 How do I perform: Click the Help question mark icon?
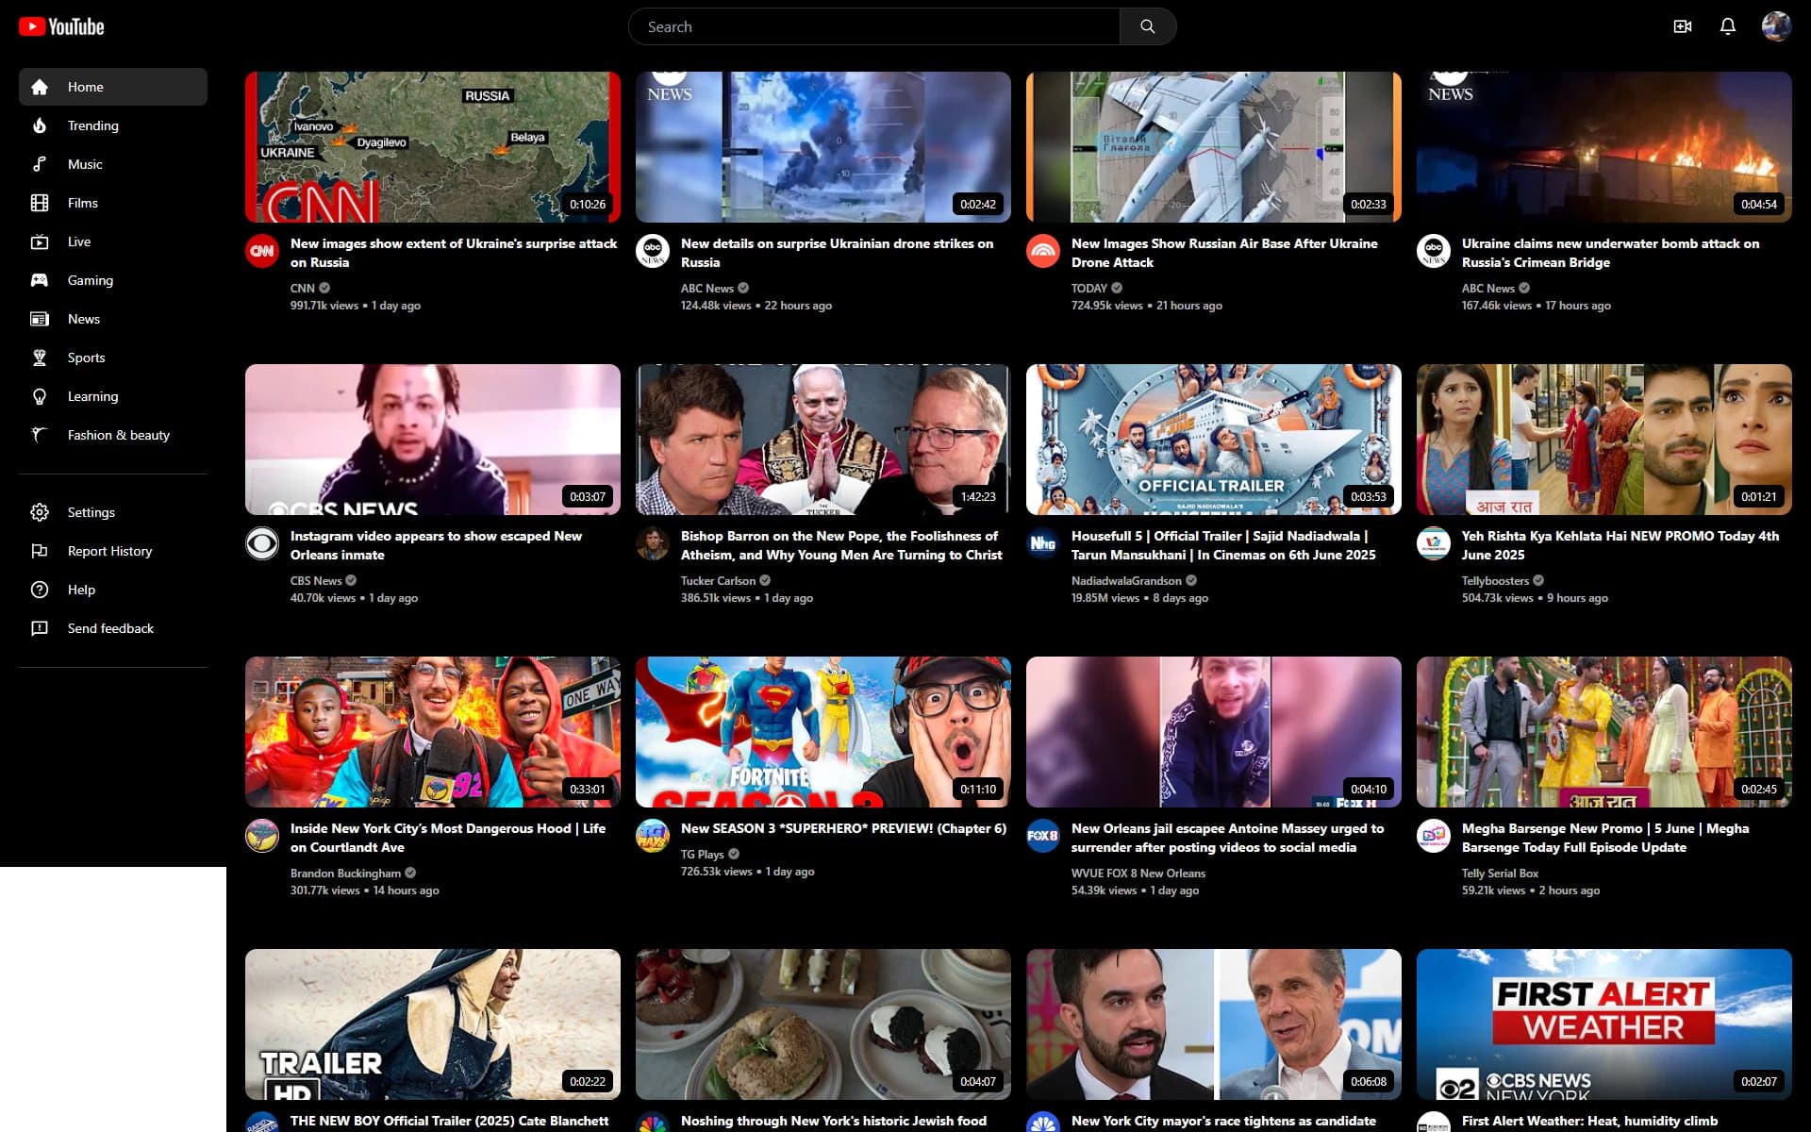tap(40, 590)
